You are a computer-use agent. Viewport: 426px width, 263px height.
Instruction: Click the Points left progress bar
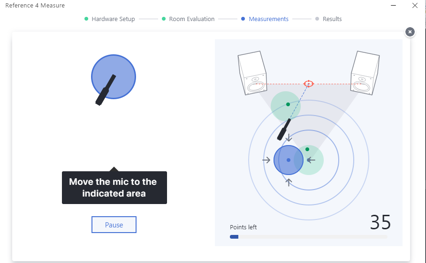308,237
